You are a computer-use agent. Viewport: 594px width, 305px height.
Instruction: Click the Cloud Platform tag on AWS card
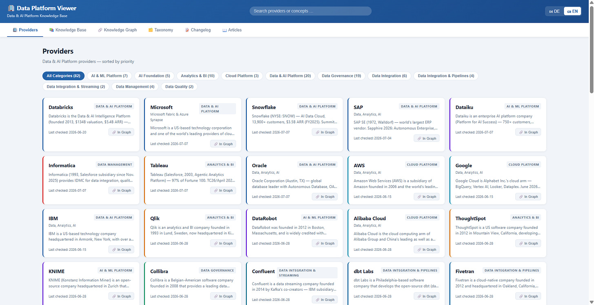422,165
